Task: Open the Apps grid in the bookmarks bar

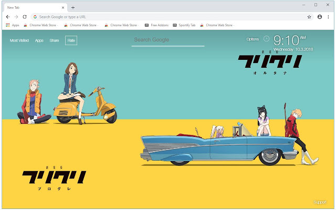Action: click(13, 25)
